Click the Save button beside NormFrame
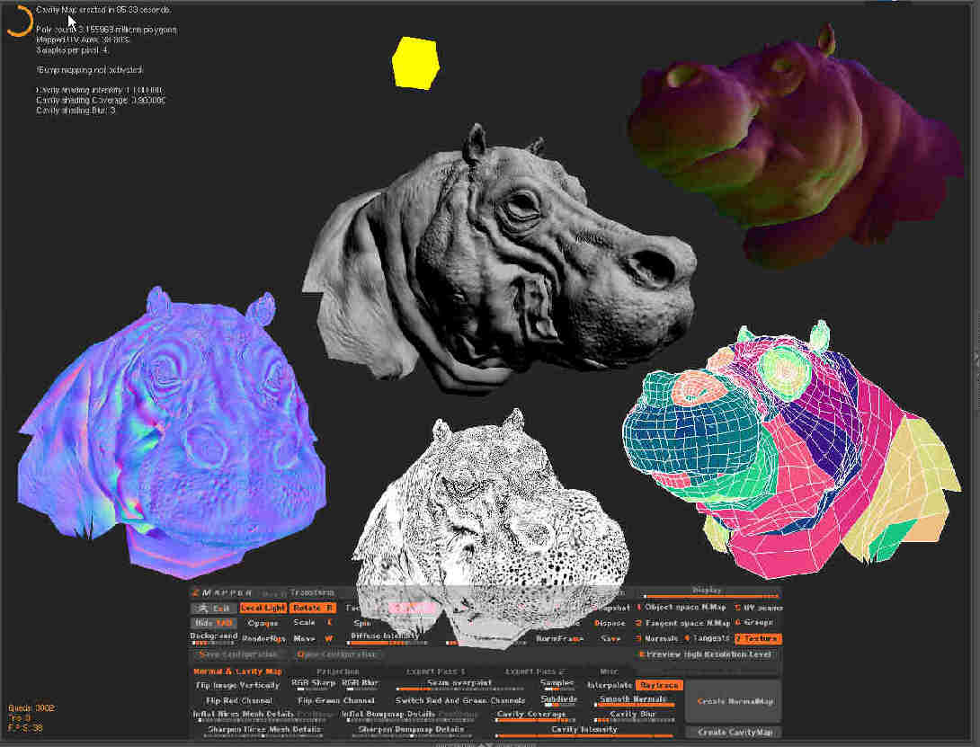 click(610, 638)
